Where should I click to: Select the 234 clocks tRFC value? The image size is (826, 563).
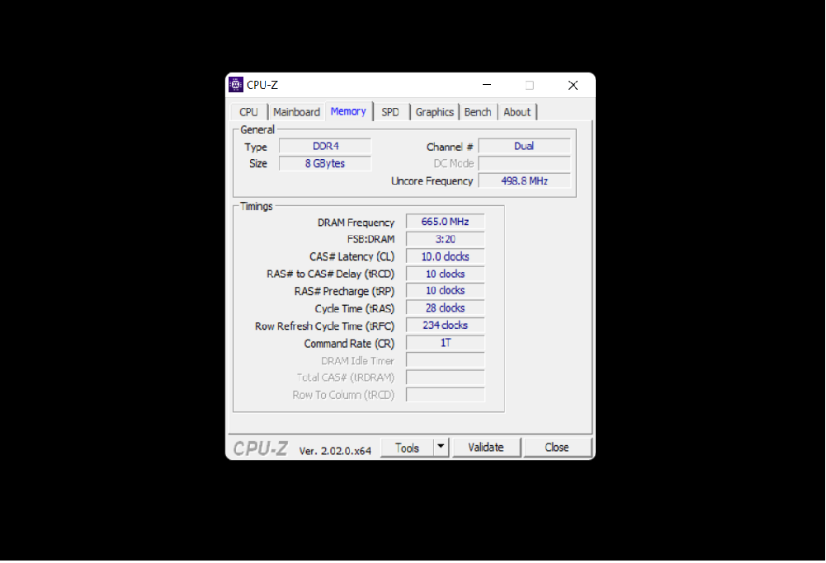point(445,325)
